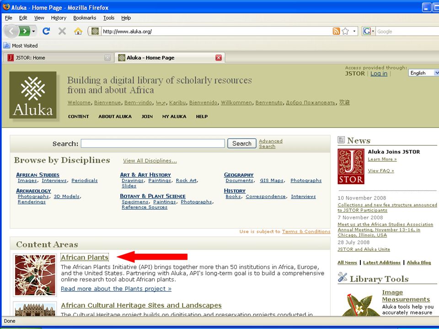439x329 pixels.
Task: Click the Google search box
Action: point(407,32)
